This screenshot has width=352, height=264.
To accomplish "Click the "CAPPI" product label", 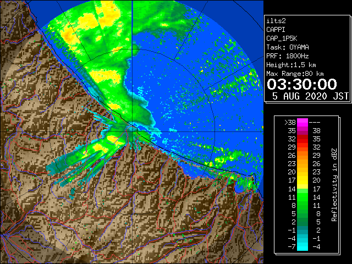I will click(x=276, y=30).
